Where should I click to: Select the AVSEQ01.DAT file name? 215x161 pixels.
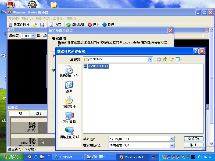[98, 66]
